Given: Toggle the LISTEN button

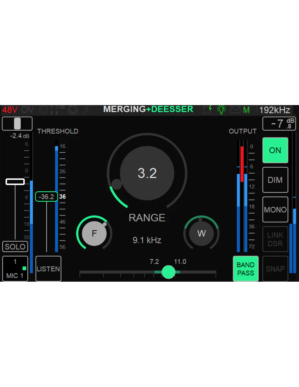Looking at the screenshot, I should coord(48,269).
